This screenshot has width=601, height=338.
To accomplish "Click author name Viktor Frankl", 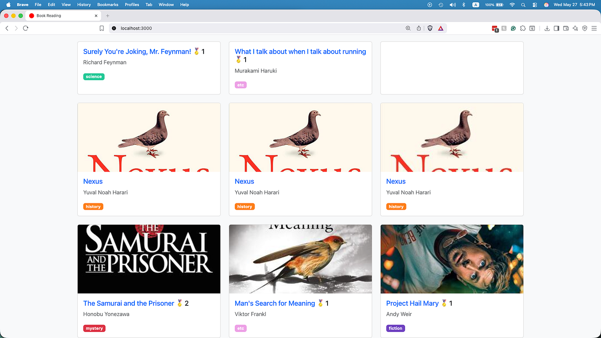I will tap(250, 314).
